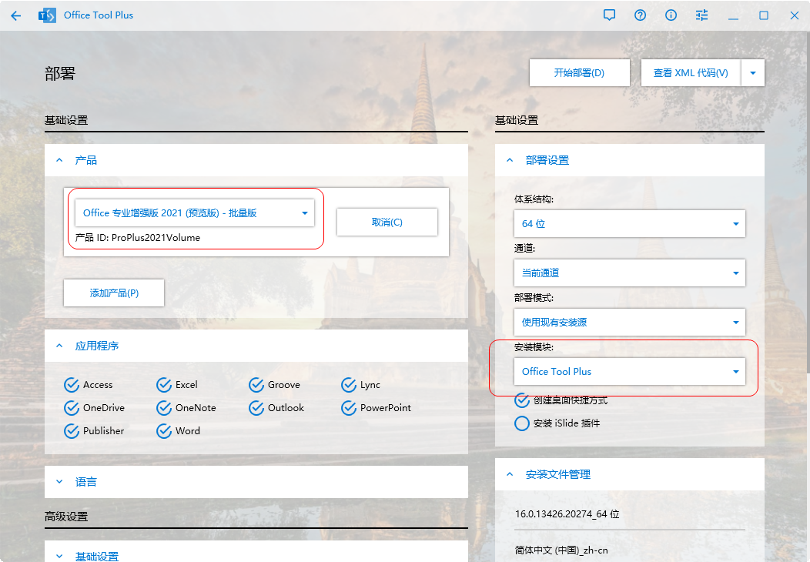Click the help question mark icon
Screen dimensions: 810x562
641,15
